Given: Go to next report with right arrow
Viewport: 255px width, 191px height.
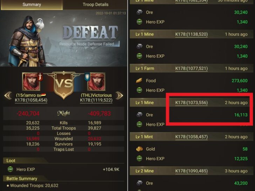Looking at the screenshot, I should (119, 95).
